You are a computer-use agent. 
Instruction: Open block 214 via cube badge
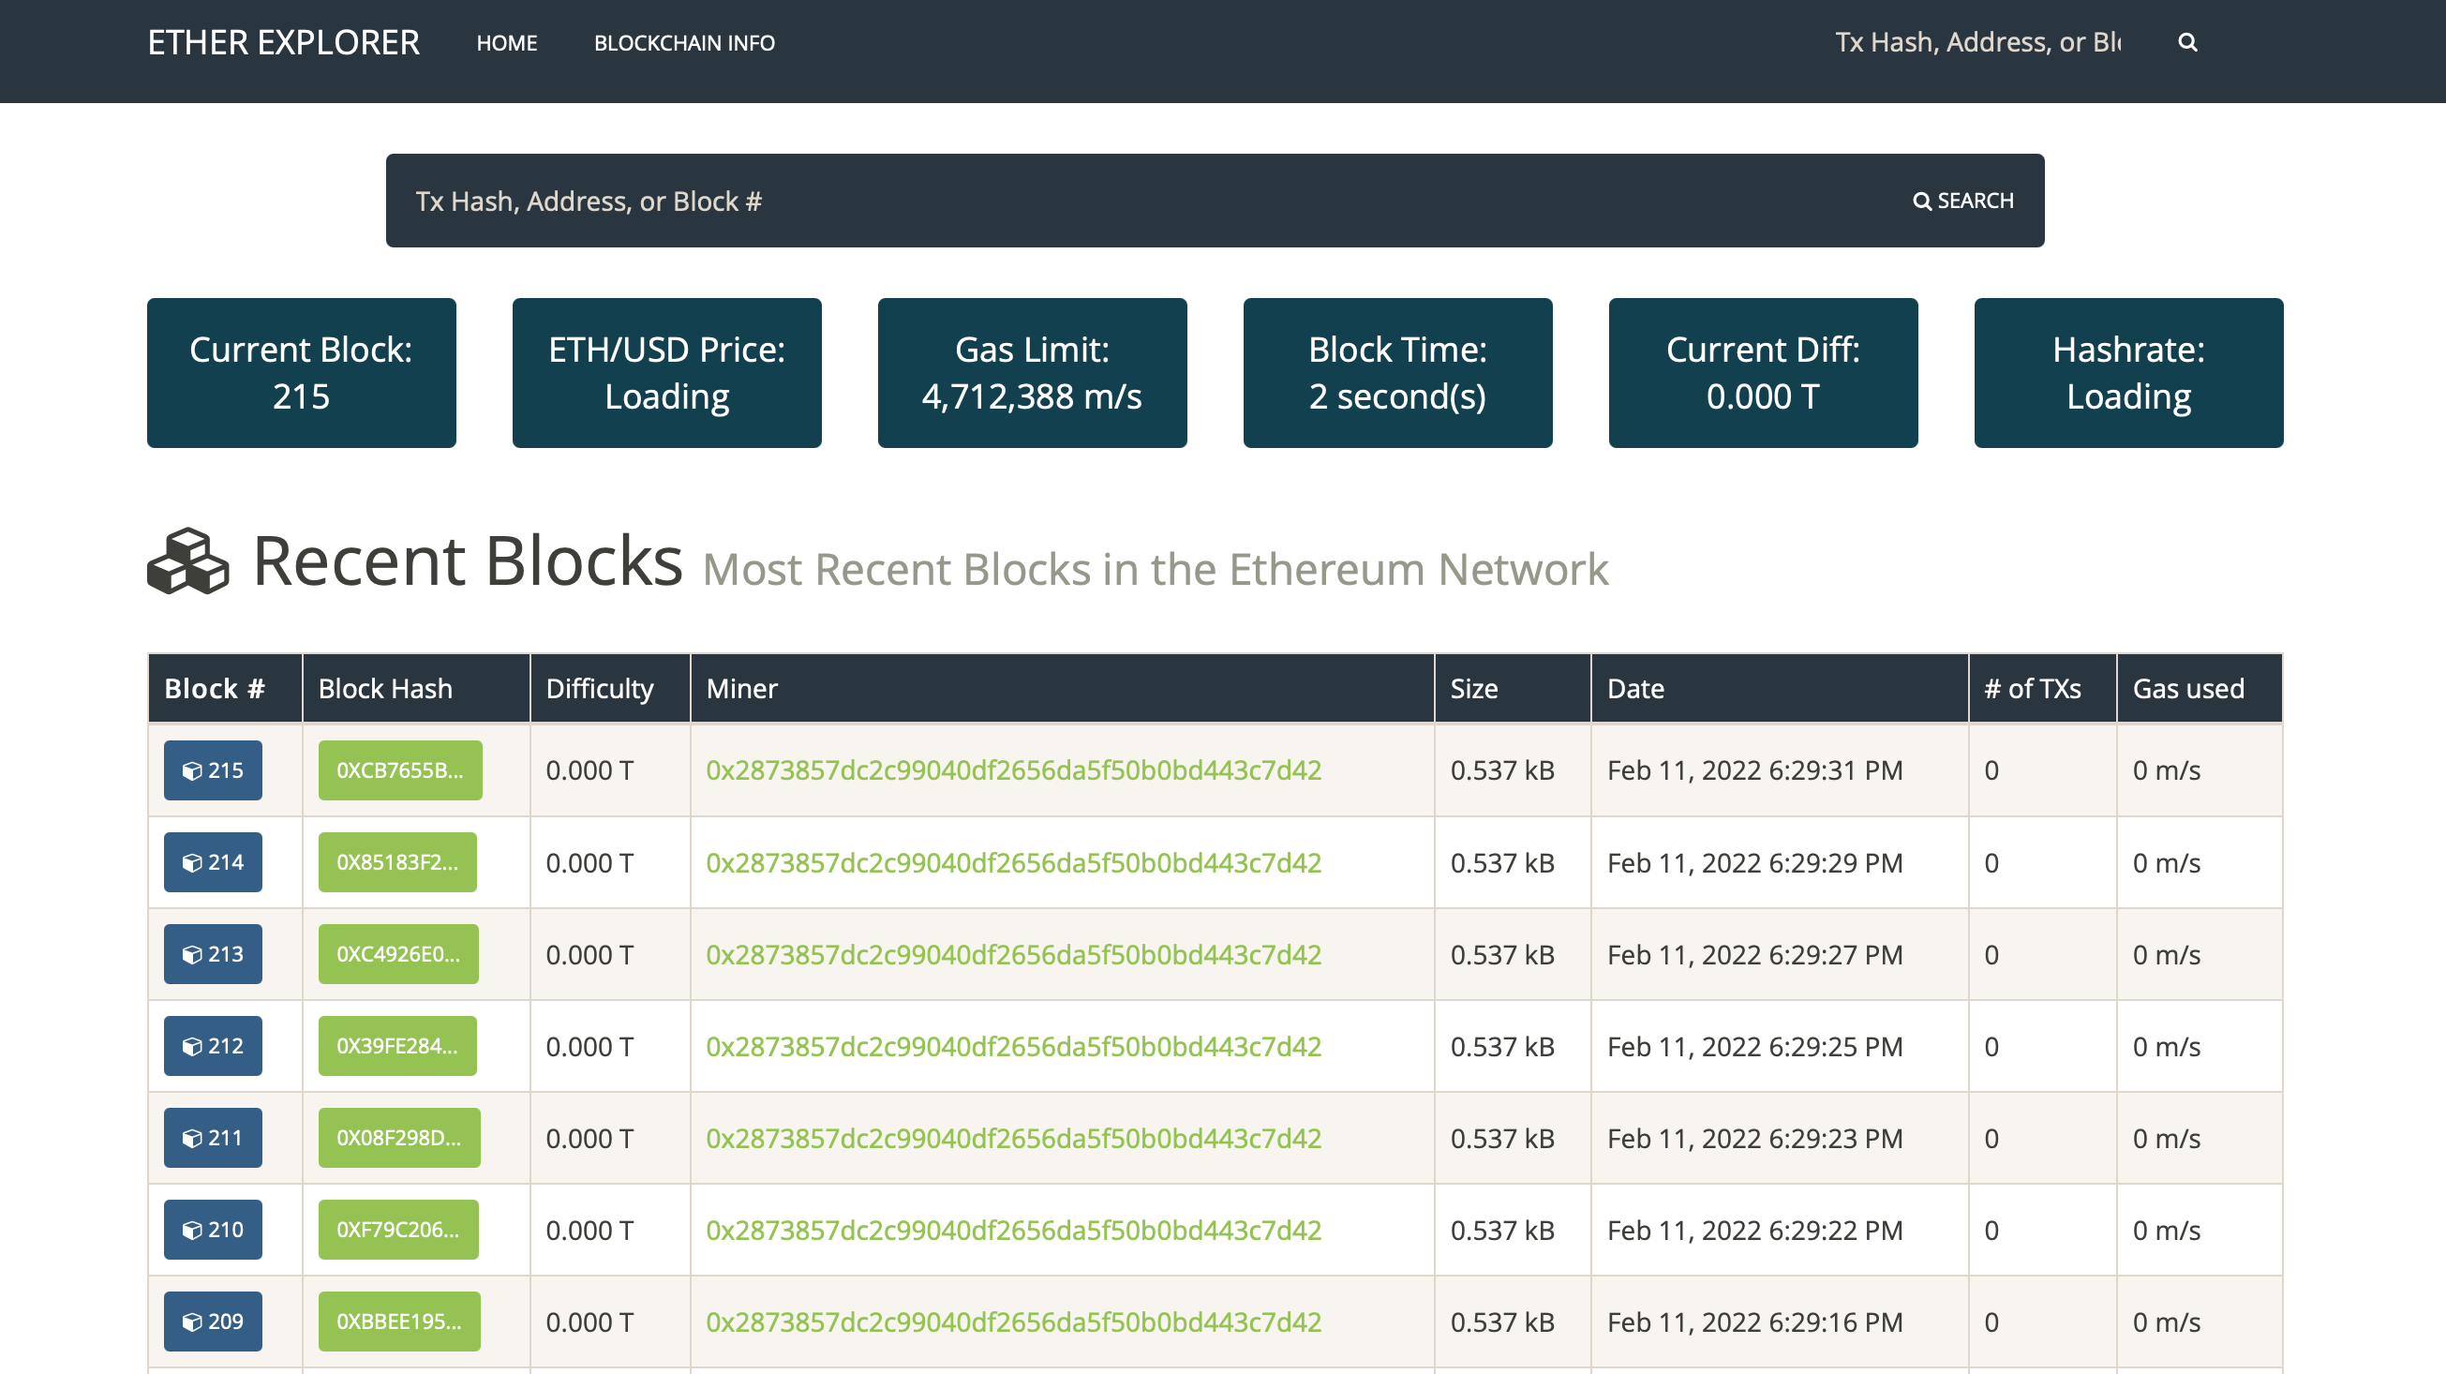[x=213, y=862]
